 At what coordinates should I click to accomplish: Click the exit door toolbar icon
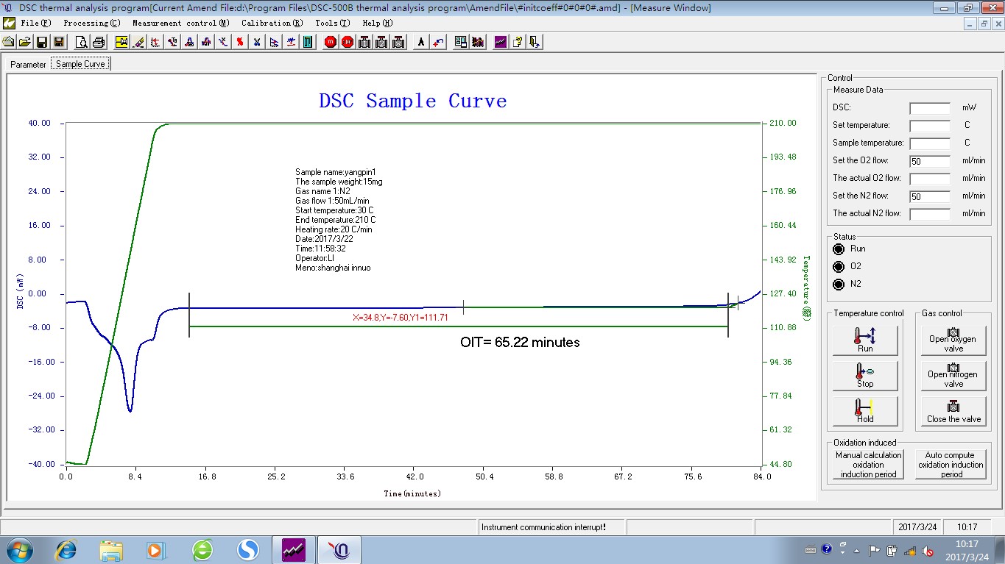535,42
